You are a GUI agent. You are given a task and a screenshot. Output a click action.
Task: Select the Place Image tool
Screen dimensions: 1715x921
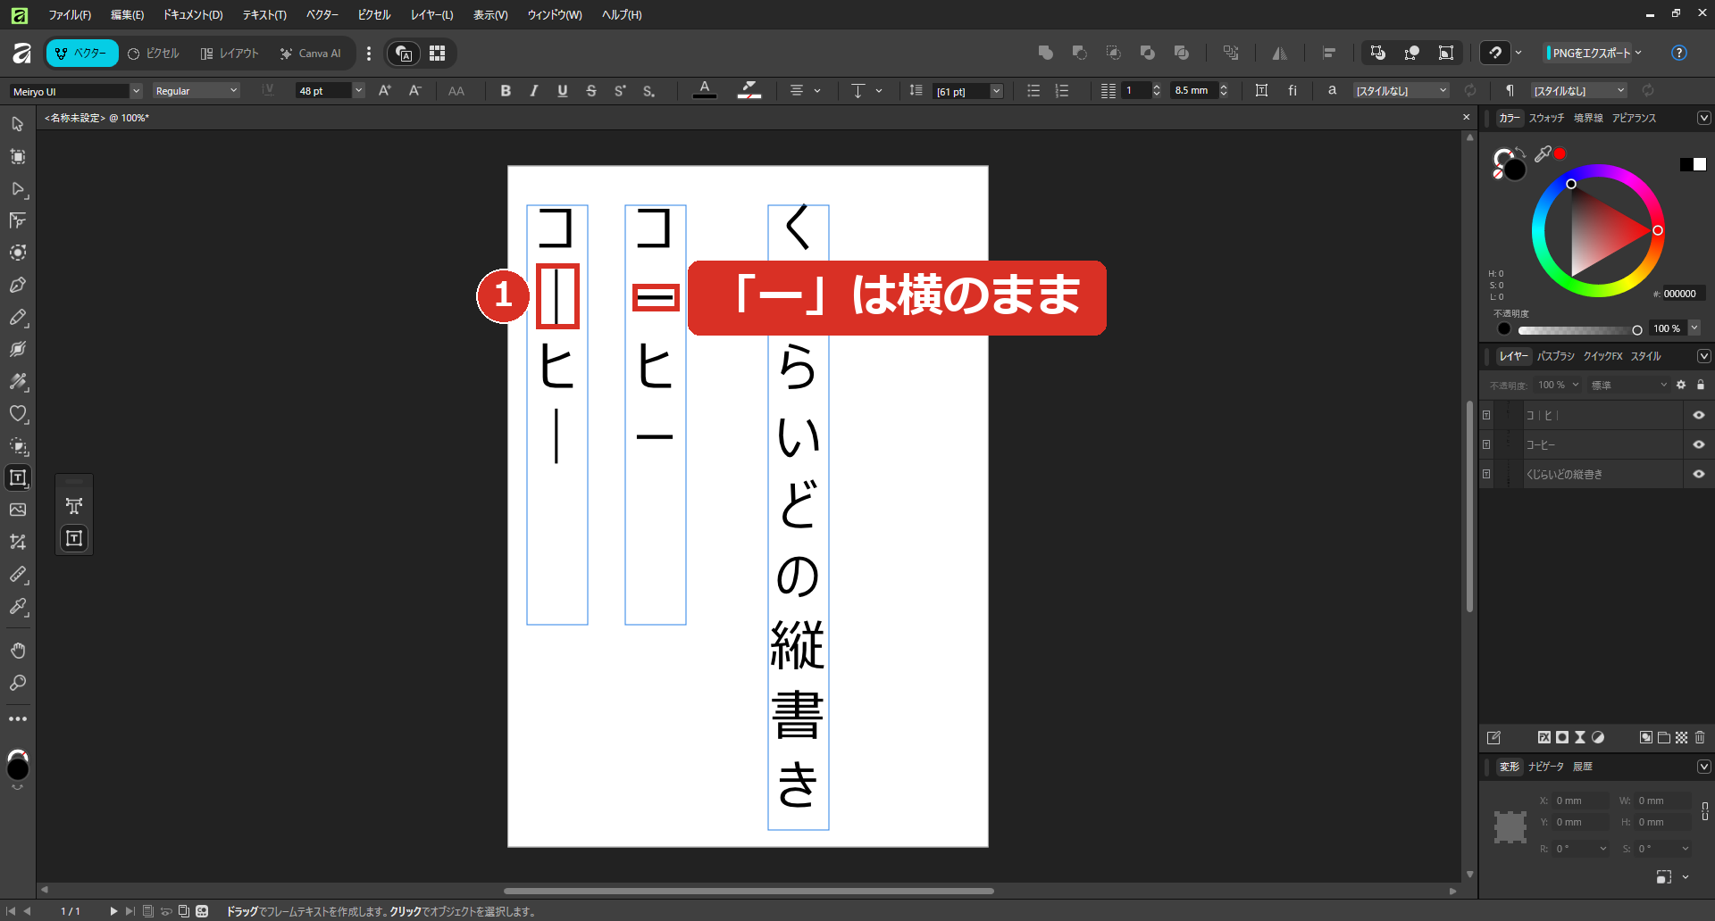pyautogui.click(x=17, y=510)
